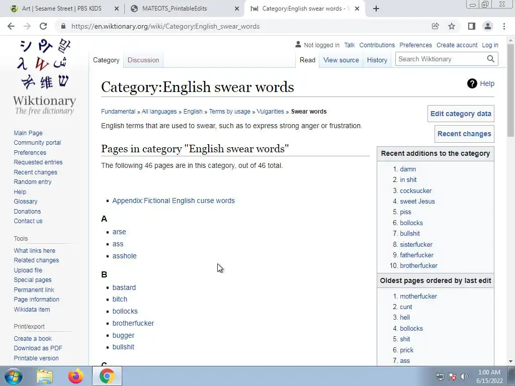Viewport: 515px width, 386px height.
Task: Click the browser forward arrow
Action: (x=27, y=26)
